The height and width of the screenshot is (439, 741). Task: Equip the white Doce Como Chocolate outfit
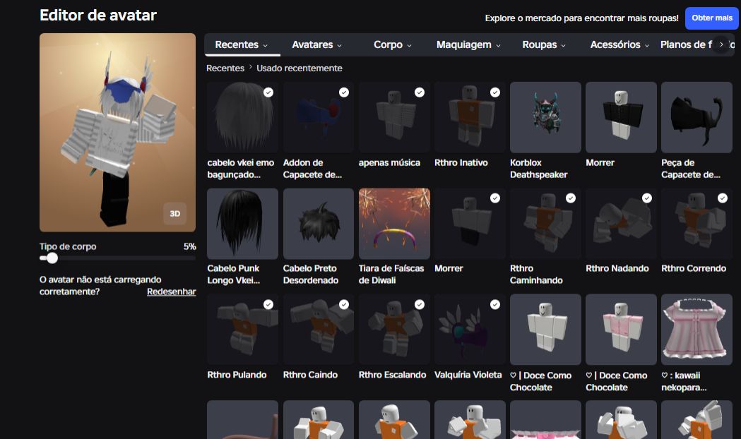(545, 330)
